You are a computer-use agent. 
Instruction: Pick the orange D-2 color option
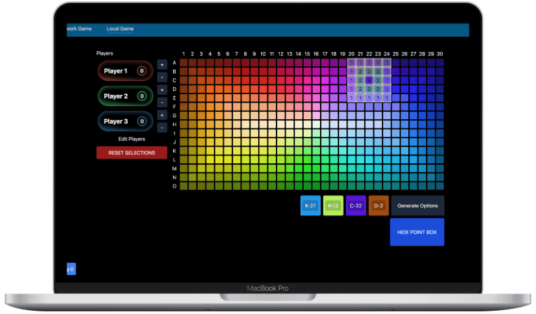click(x=379, y=205)
